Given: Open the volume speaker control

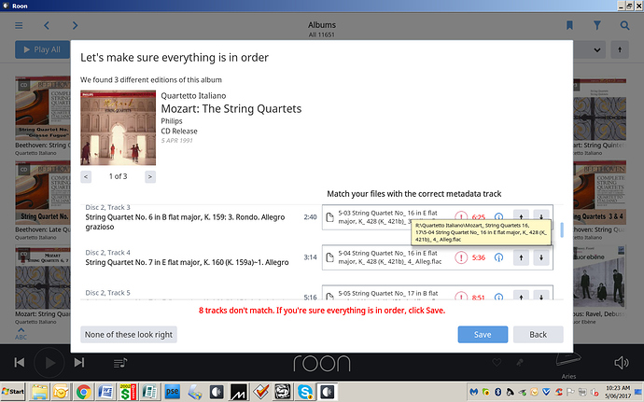Looking at the screenshot, I should point(622,363).
